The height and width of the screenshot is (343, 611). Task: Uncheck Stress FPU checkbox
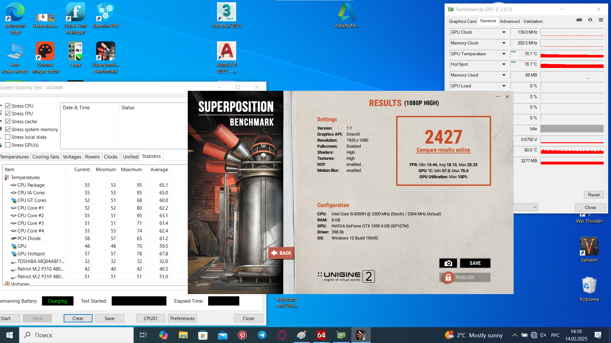[x=8, y=113]
